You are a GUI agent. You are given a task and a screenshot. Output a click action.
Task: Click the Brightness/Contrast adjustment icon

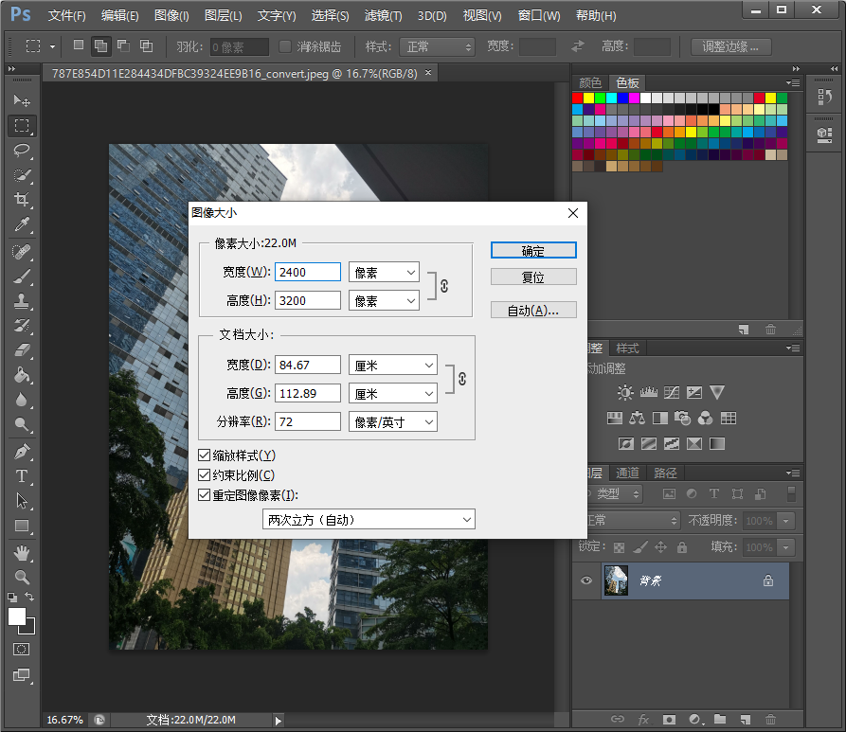coord(625,392)
